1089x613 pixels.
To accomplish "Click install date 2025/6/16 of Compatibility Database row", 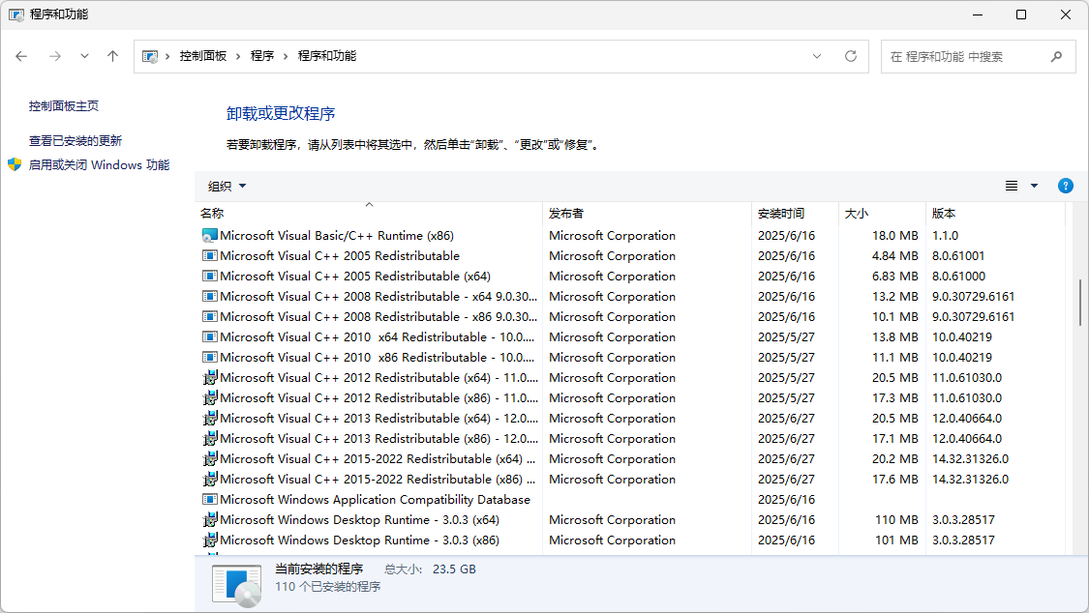I will [x=786, y=499].
